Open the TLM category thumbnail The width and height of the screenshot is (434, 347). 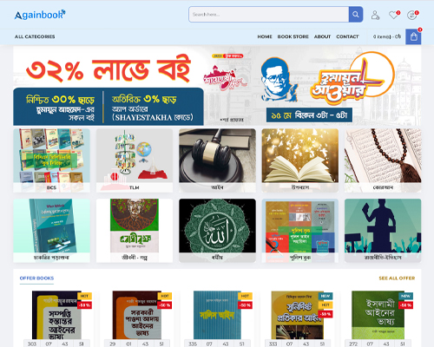pos(135,160)
